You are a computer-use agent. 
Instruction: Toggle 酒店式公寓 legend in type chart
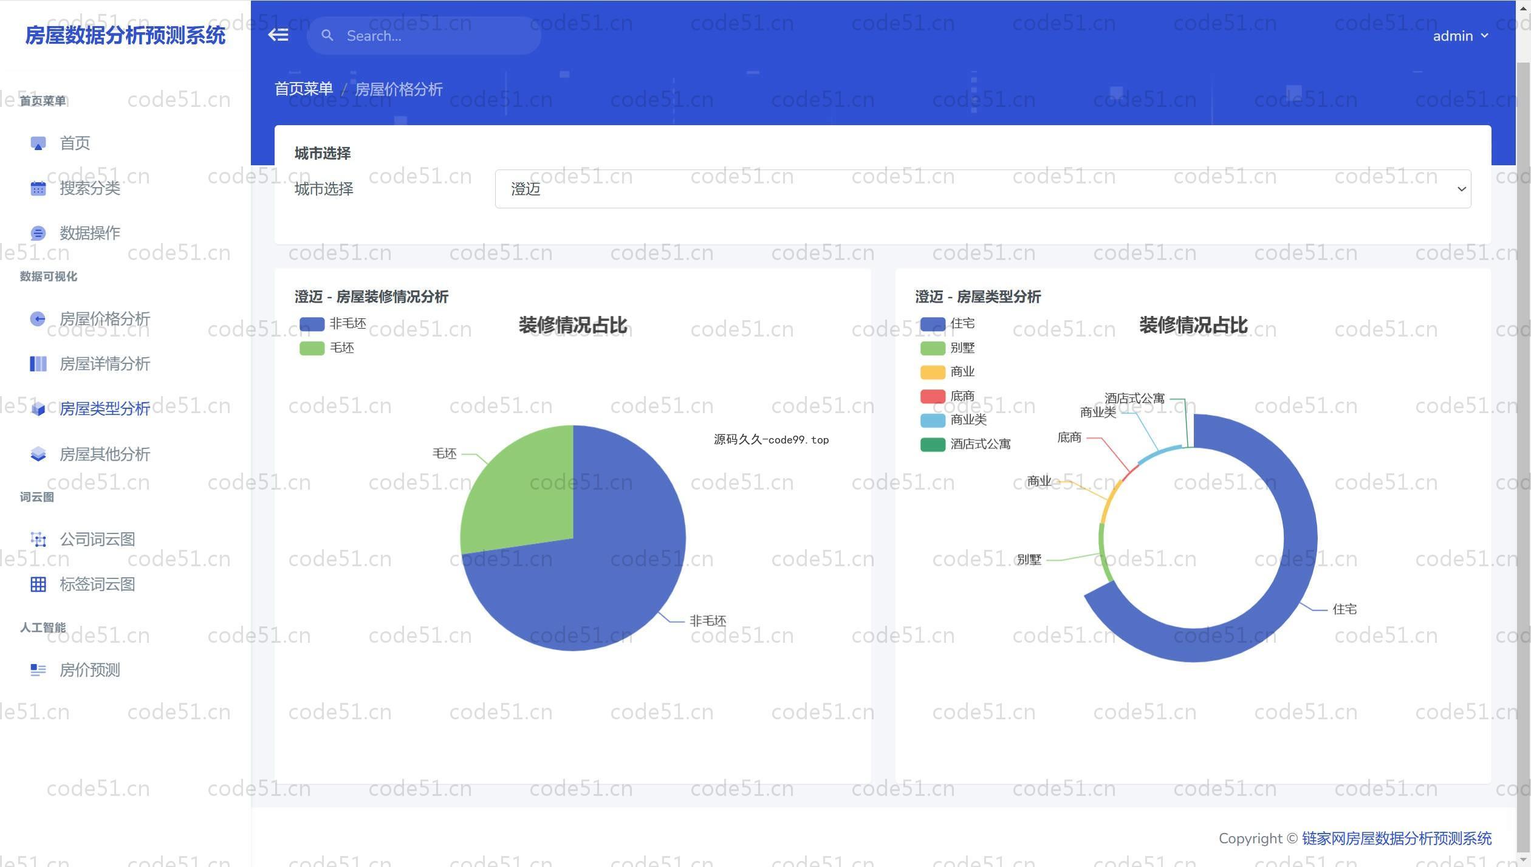coord(966,444)
